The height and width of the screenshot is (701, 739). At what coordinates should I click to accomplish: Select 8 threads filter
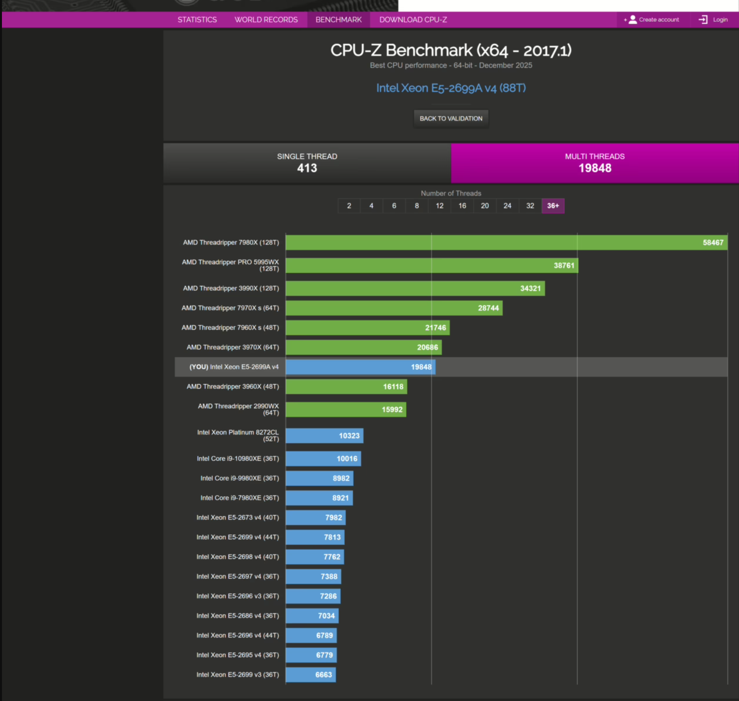[x=417, y=206]
